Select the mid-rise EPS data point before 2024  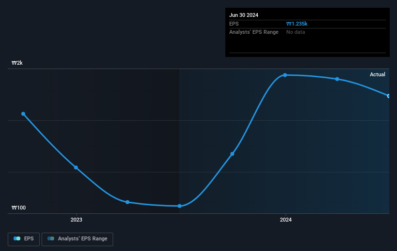click(x=232, y=154)
